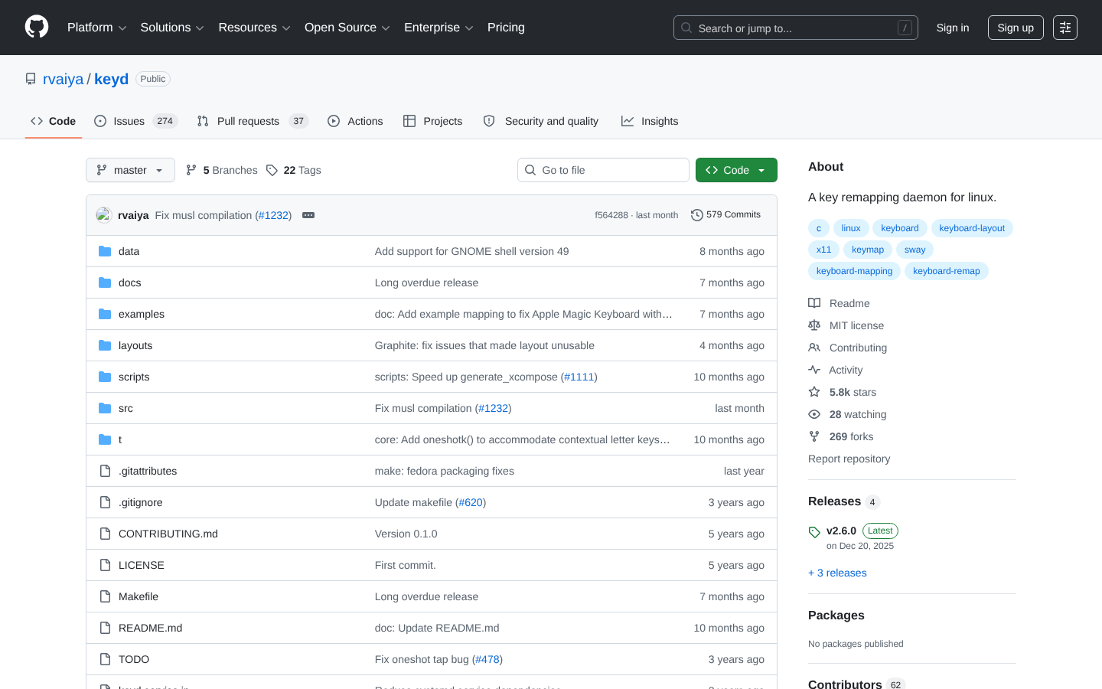Viewport: 1102px width, 689px height.
Task: Click the commit history clock icon
Action: pos(696,215)
